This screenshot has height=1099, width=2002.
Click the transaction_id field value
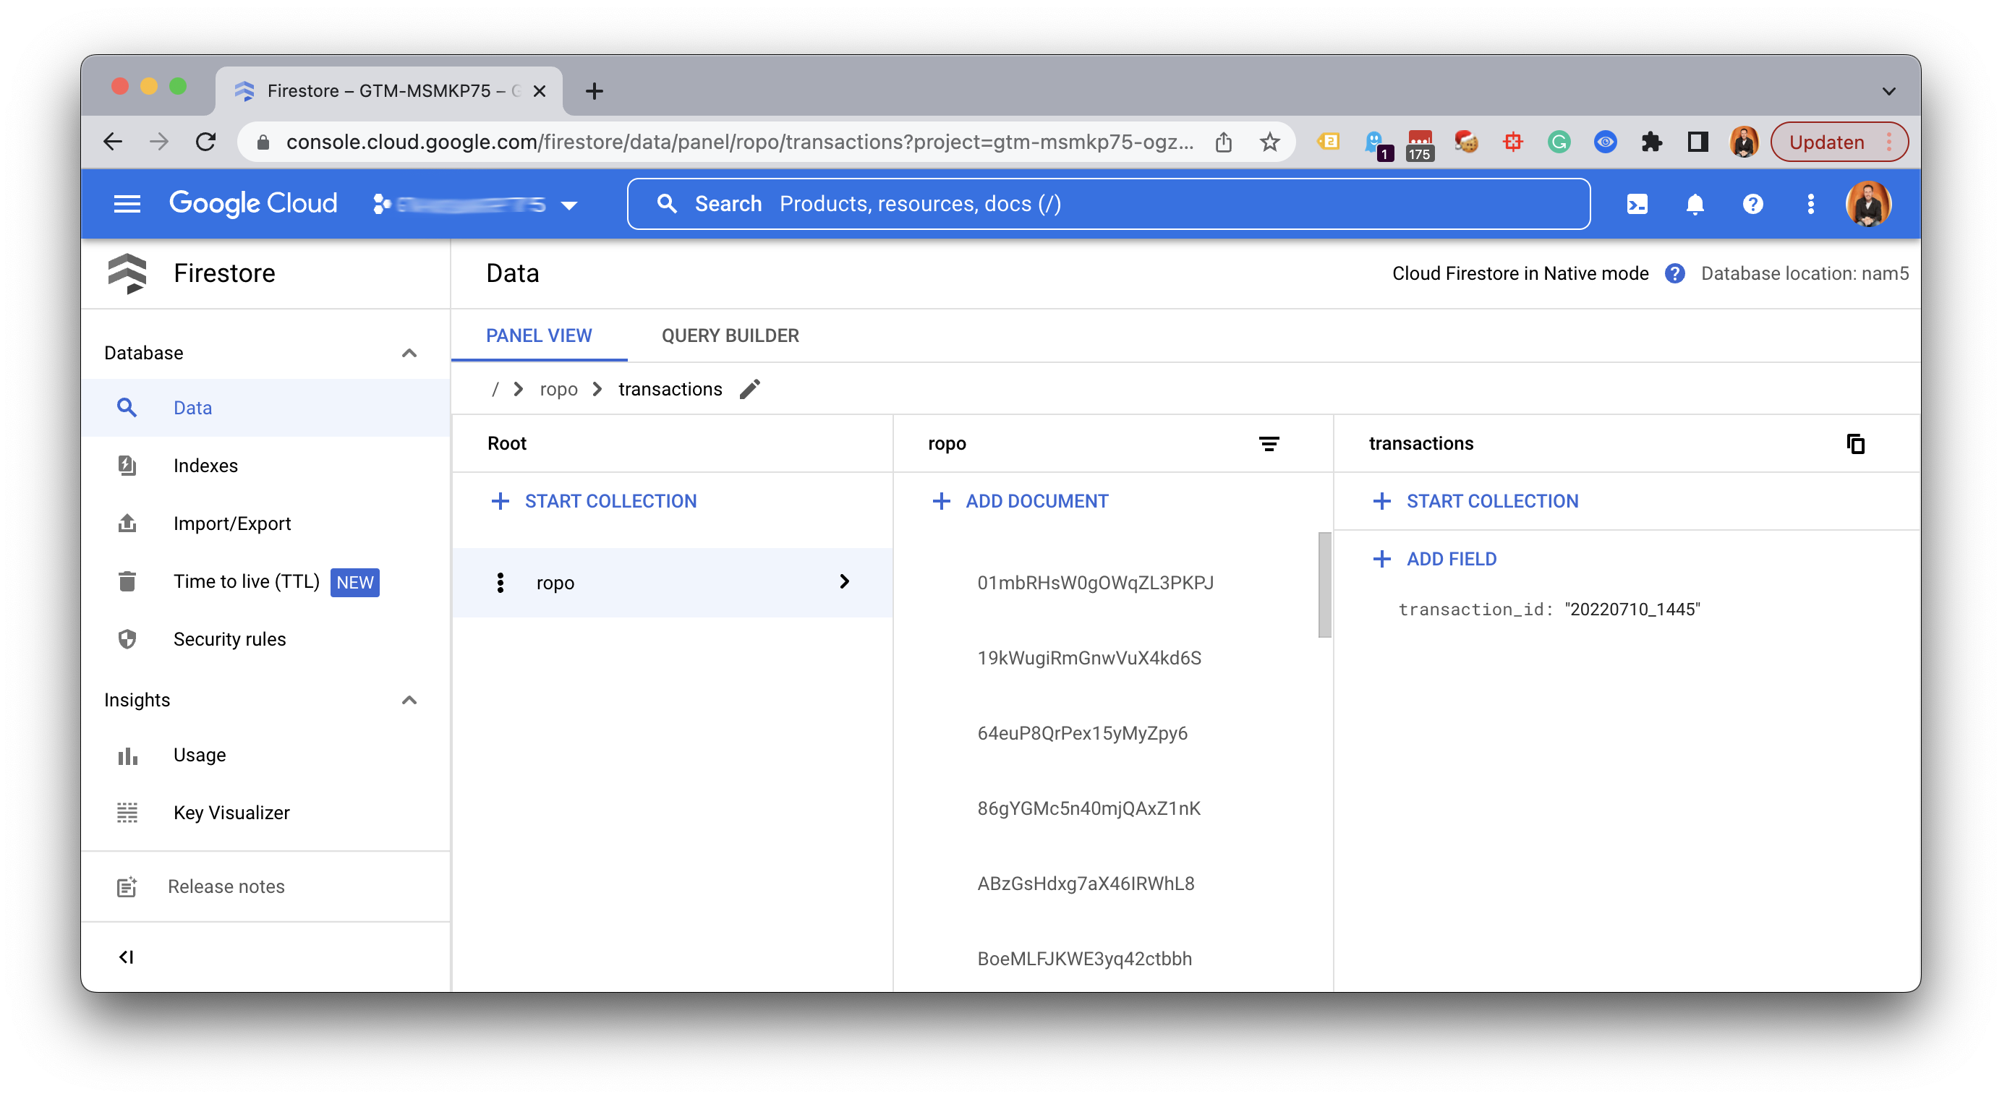[x=1632, y=609]
